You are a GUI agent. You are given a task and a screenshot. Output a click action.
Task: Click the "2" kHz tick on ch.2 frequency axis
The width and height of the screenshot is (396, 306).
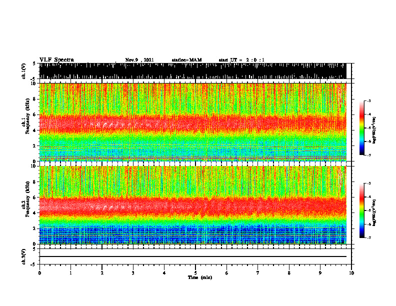coord(35,228)
